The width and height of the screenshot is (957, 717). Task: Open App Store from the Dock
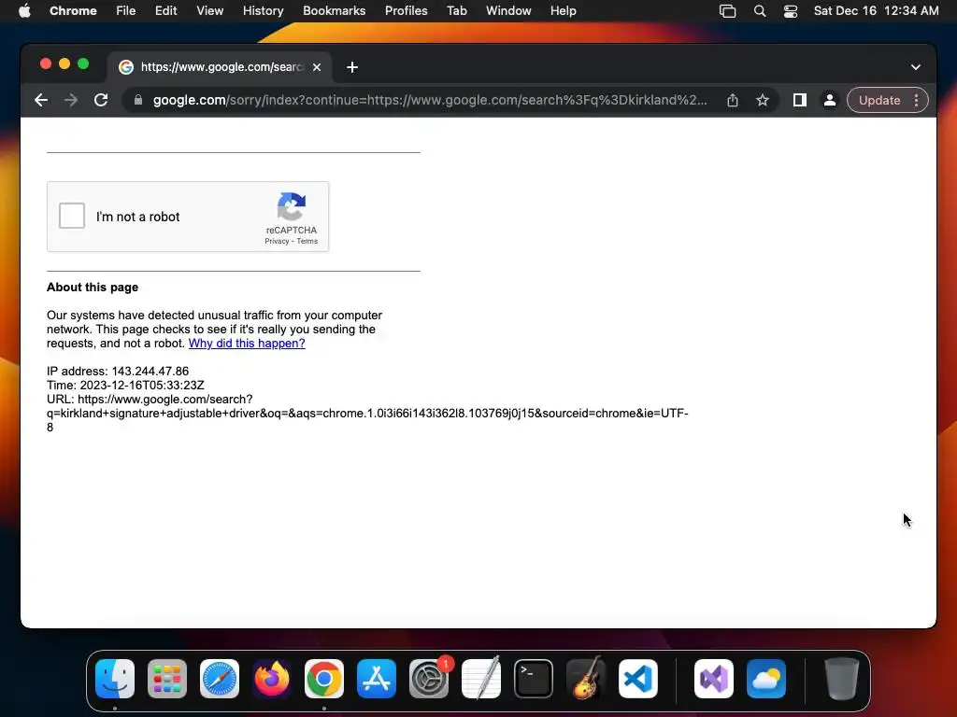(377, 679)
